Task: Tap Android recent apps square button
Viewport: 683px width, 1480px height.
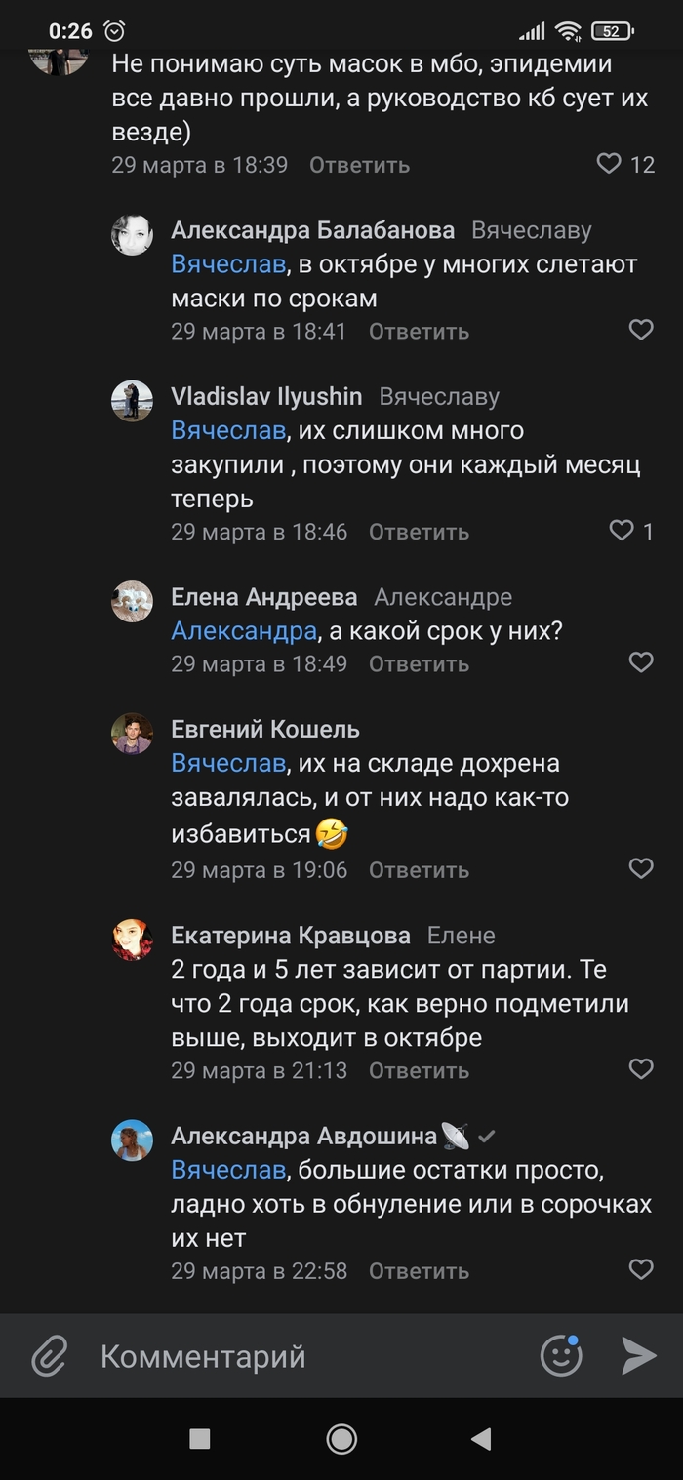Action: [x=200, y=1439]
